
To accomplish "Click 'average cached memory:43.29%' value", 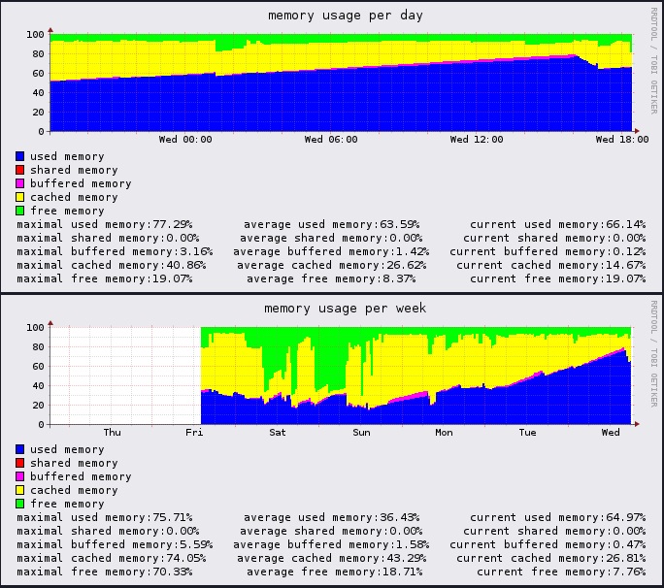I will (x=332, y=558).
